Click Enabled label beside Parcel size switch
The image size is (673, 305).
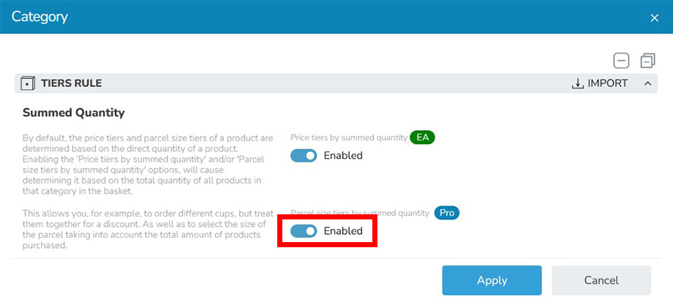tap(343, 231)
